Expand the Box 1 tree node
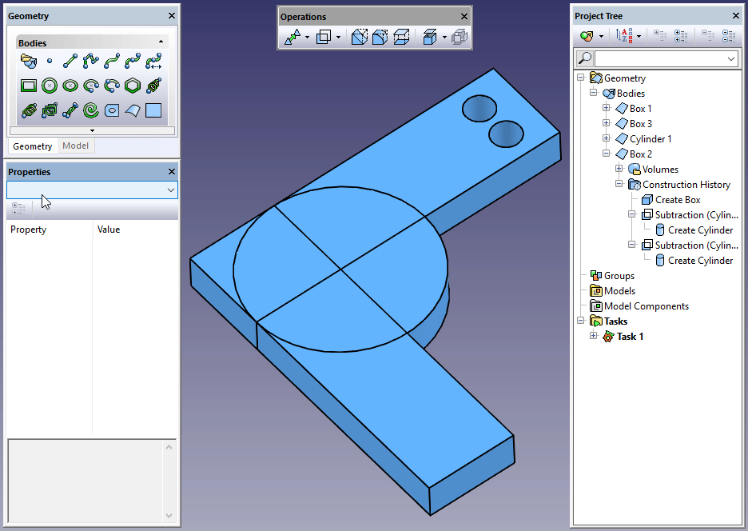The height and width of the screenshot is (531, 748). pos(606,109)
